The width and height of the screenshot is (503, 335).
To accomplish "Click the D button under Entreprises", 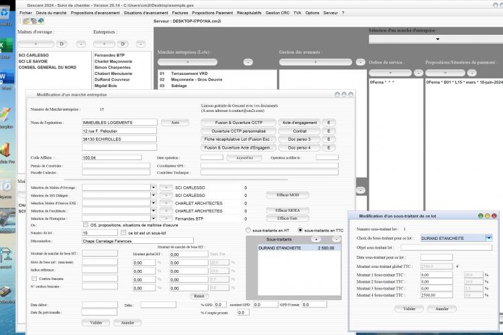I will coord(123,44).
